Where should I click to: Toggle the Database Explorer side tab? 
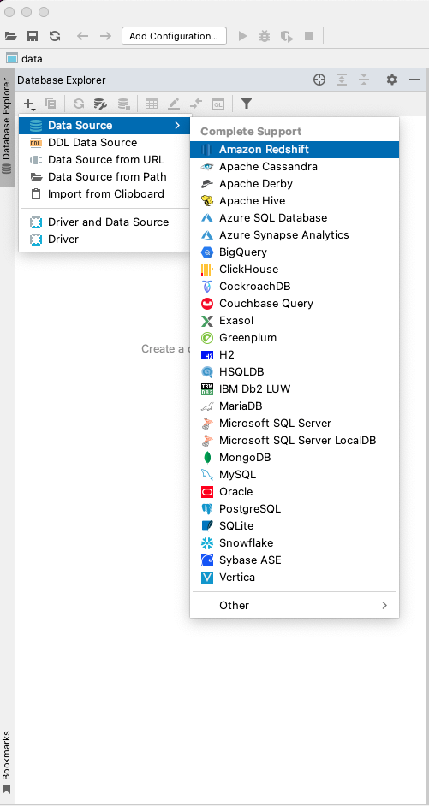(x=7, y=127)
